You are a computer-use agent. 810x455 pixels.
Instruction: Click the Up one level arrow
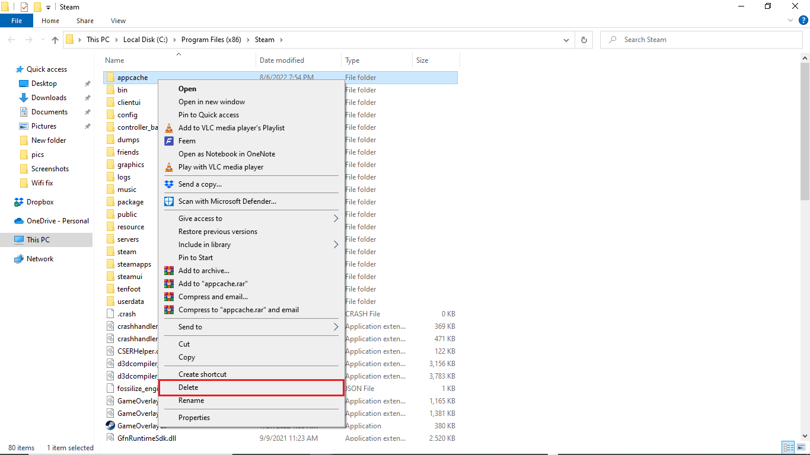55,40
